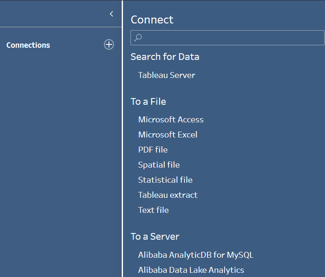Screen dimensions: 325x277
Task: Focus the Connect search input field
Action: [228, 38]
